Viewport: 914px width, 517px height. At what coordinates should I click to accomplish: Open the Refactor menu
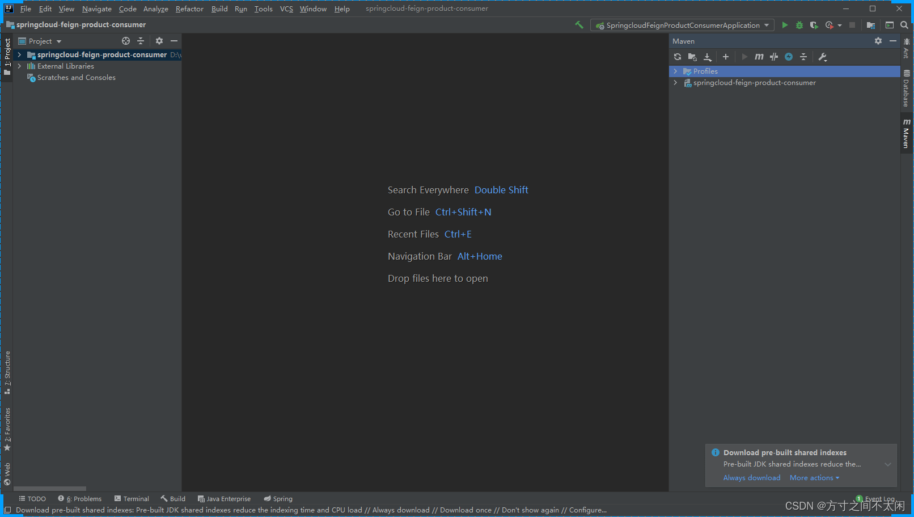click(x=189, y=9)
